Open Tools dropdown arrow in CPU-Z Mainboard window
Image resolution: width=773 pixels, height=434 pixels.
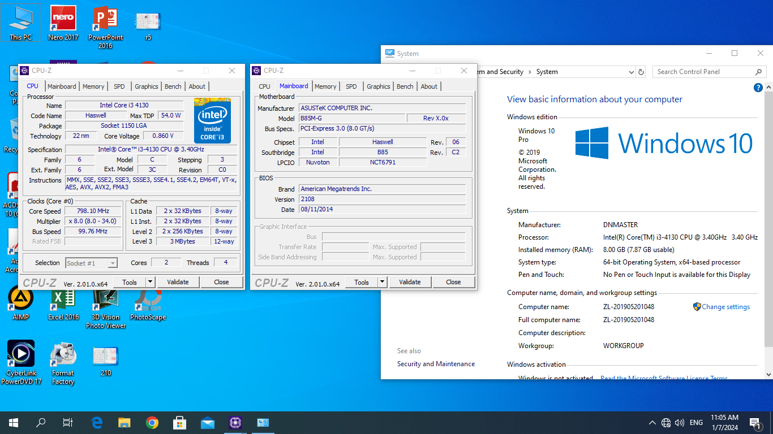point(382,282)
